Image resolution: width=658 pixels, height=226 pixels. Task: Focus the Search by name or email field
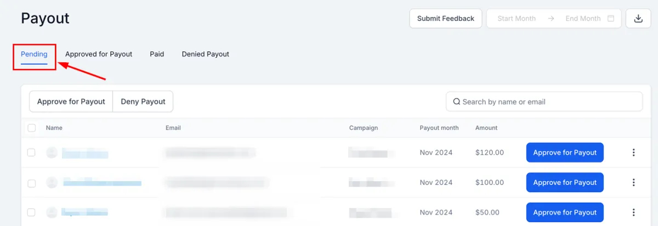pos(544,102)
